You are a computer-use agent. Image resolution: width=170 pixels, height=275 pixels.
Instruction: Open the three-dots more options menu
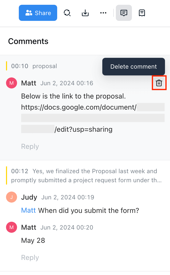click(103, 13)
